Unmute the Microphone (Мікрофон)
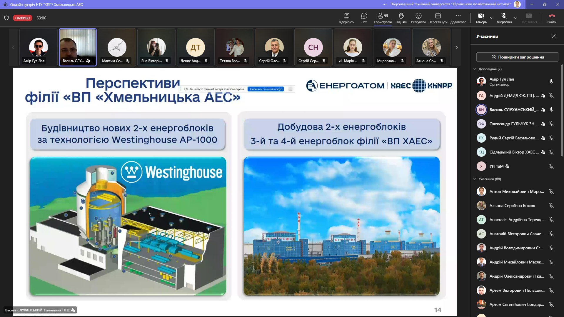This screenshot has width=564, height=317. pyautogui.click(x=504, y=18)
